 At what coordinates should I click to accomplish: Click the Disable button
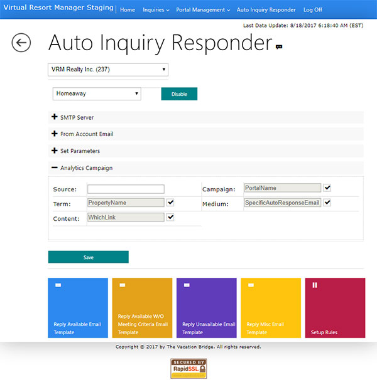pyautogui.click(x=179, y=94)
